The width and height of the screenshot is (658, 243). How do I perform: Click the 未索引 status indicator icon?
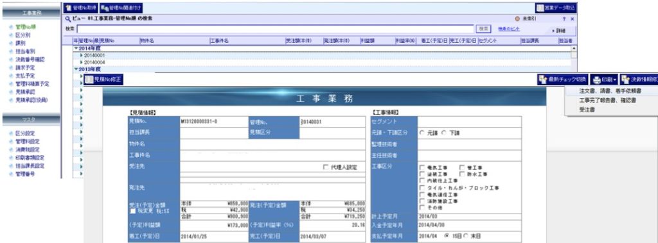tap(517, 19)
